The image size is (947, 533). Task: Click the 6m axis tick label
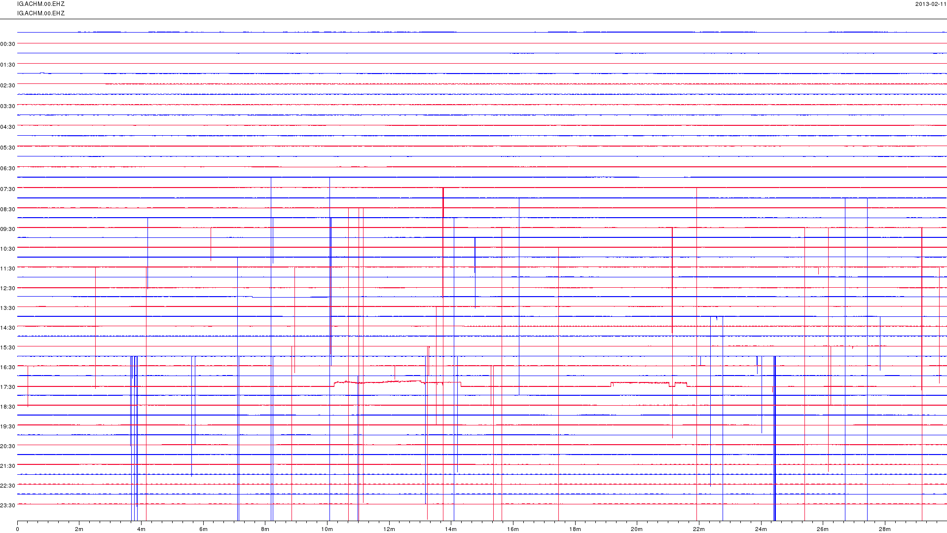(x=203, y=529)
